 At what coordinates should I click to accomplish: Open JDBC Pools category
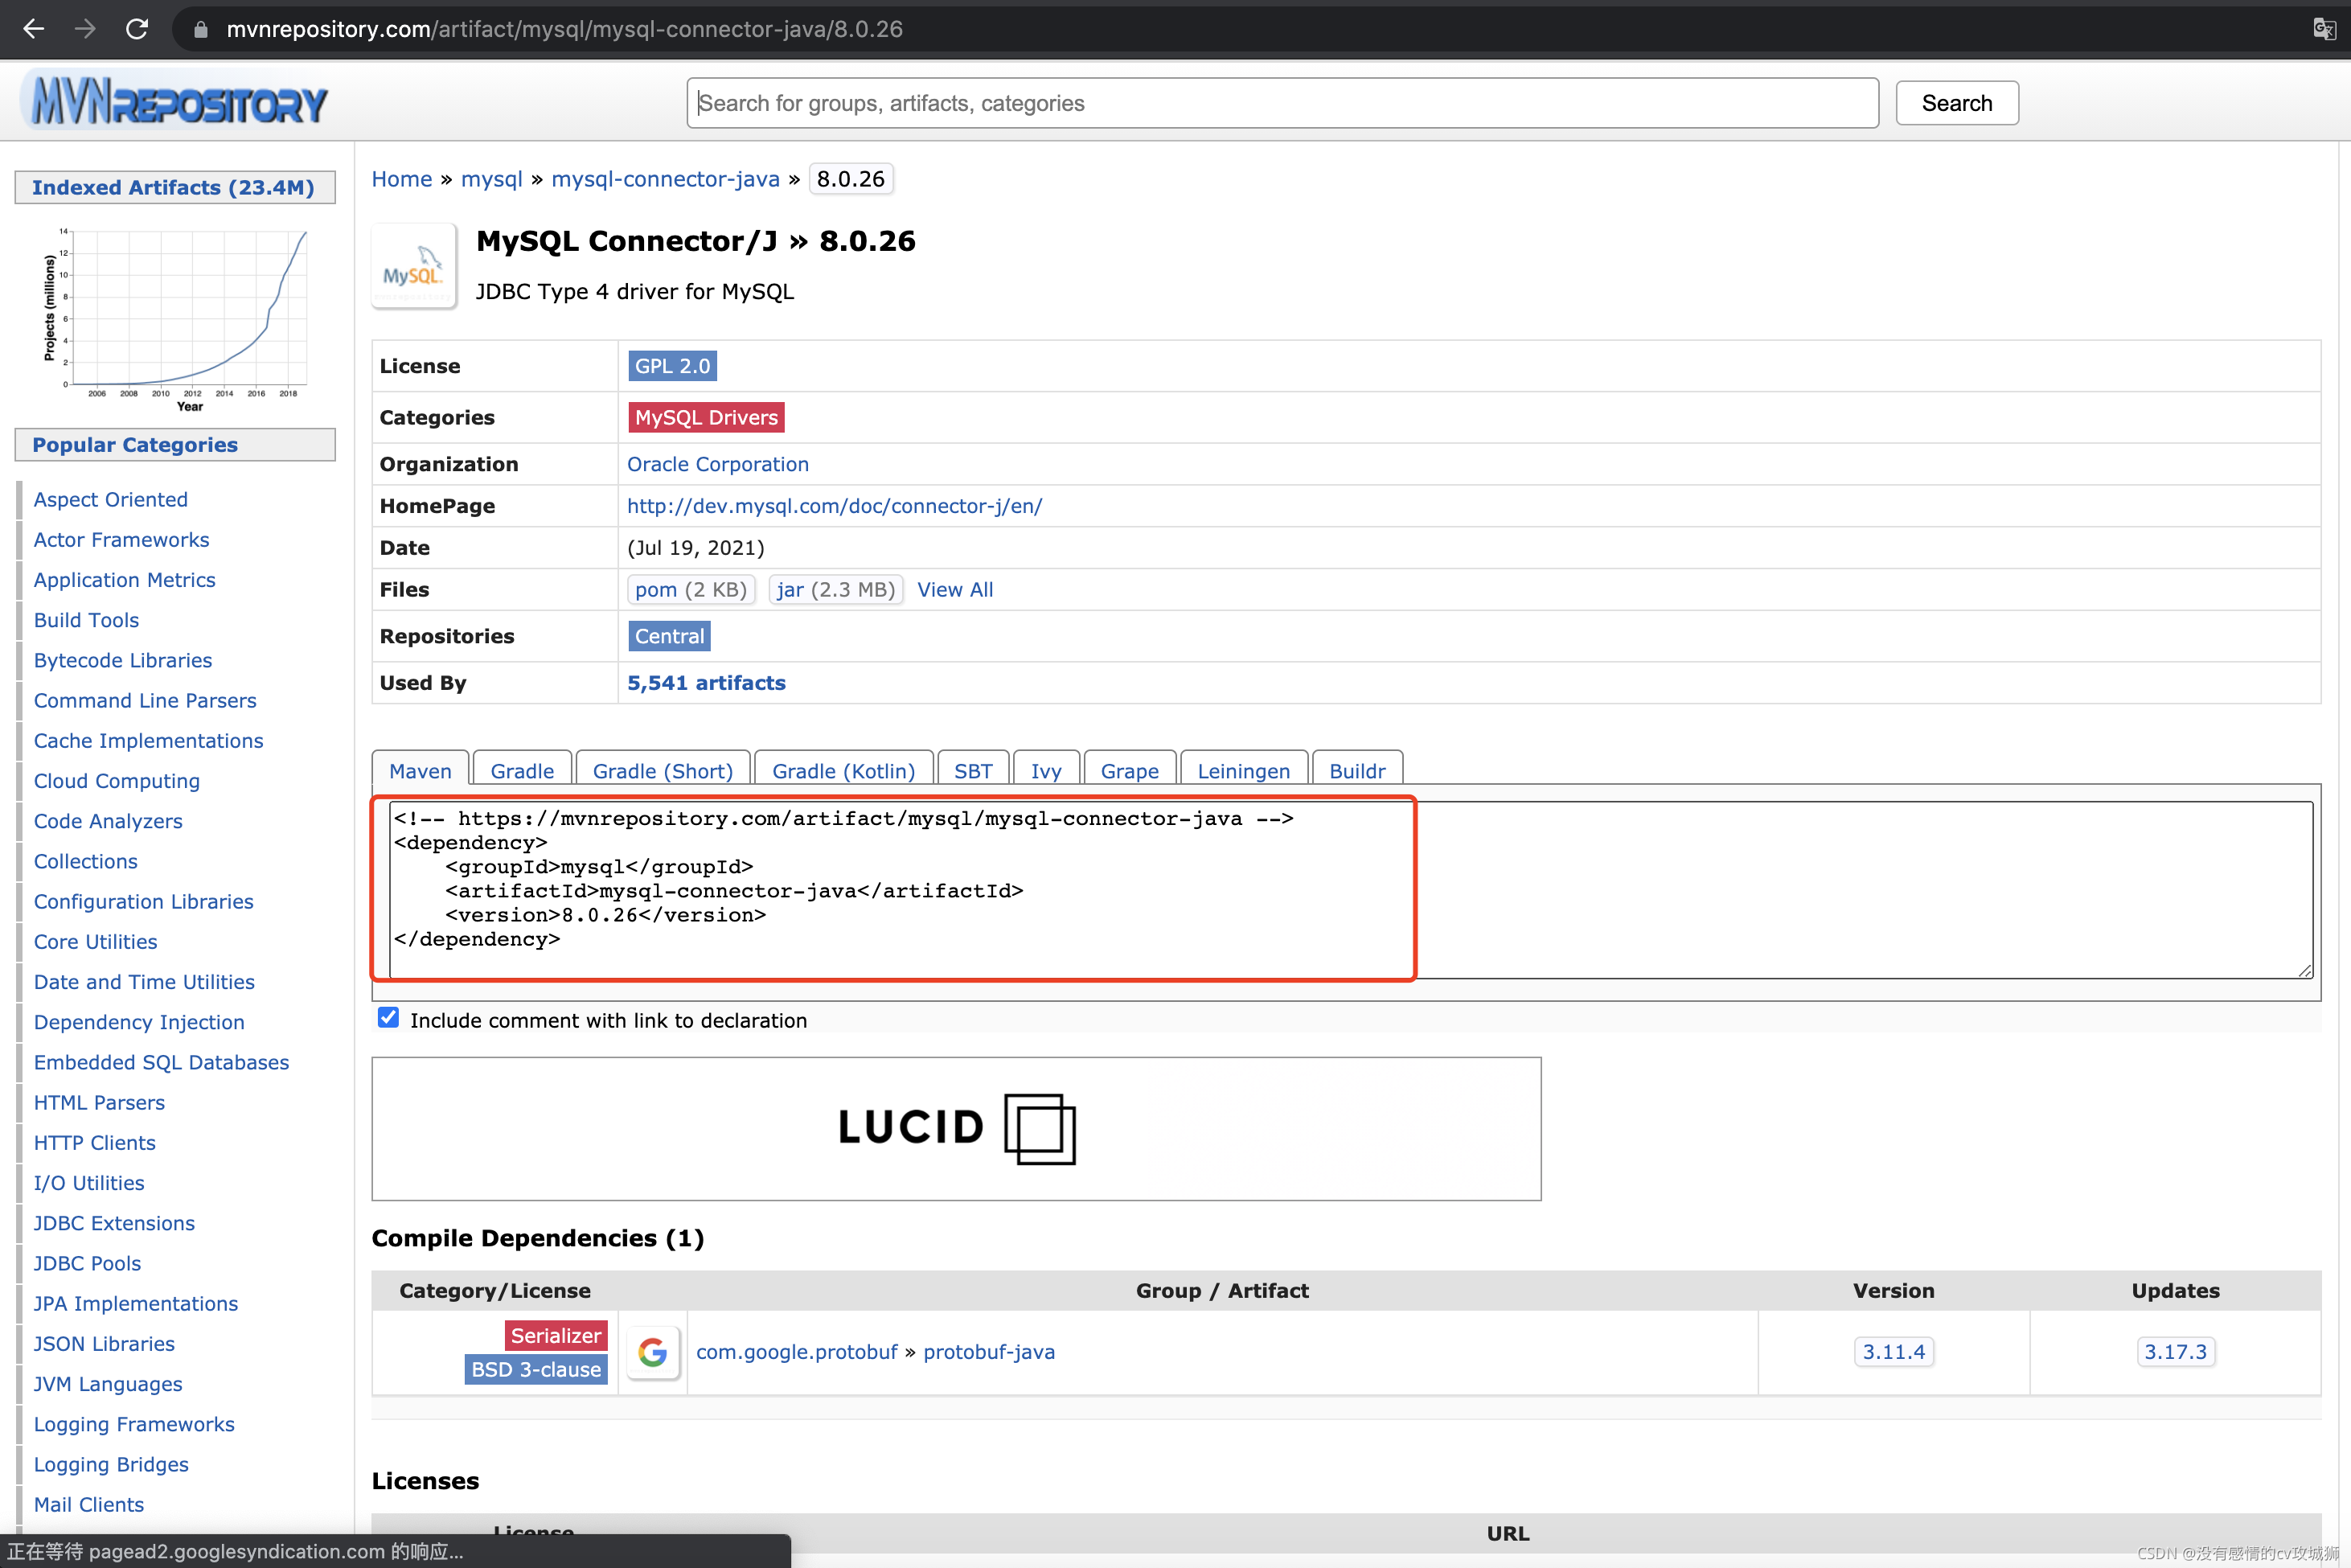pyautogui.click(x=88, y=1263)
